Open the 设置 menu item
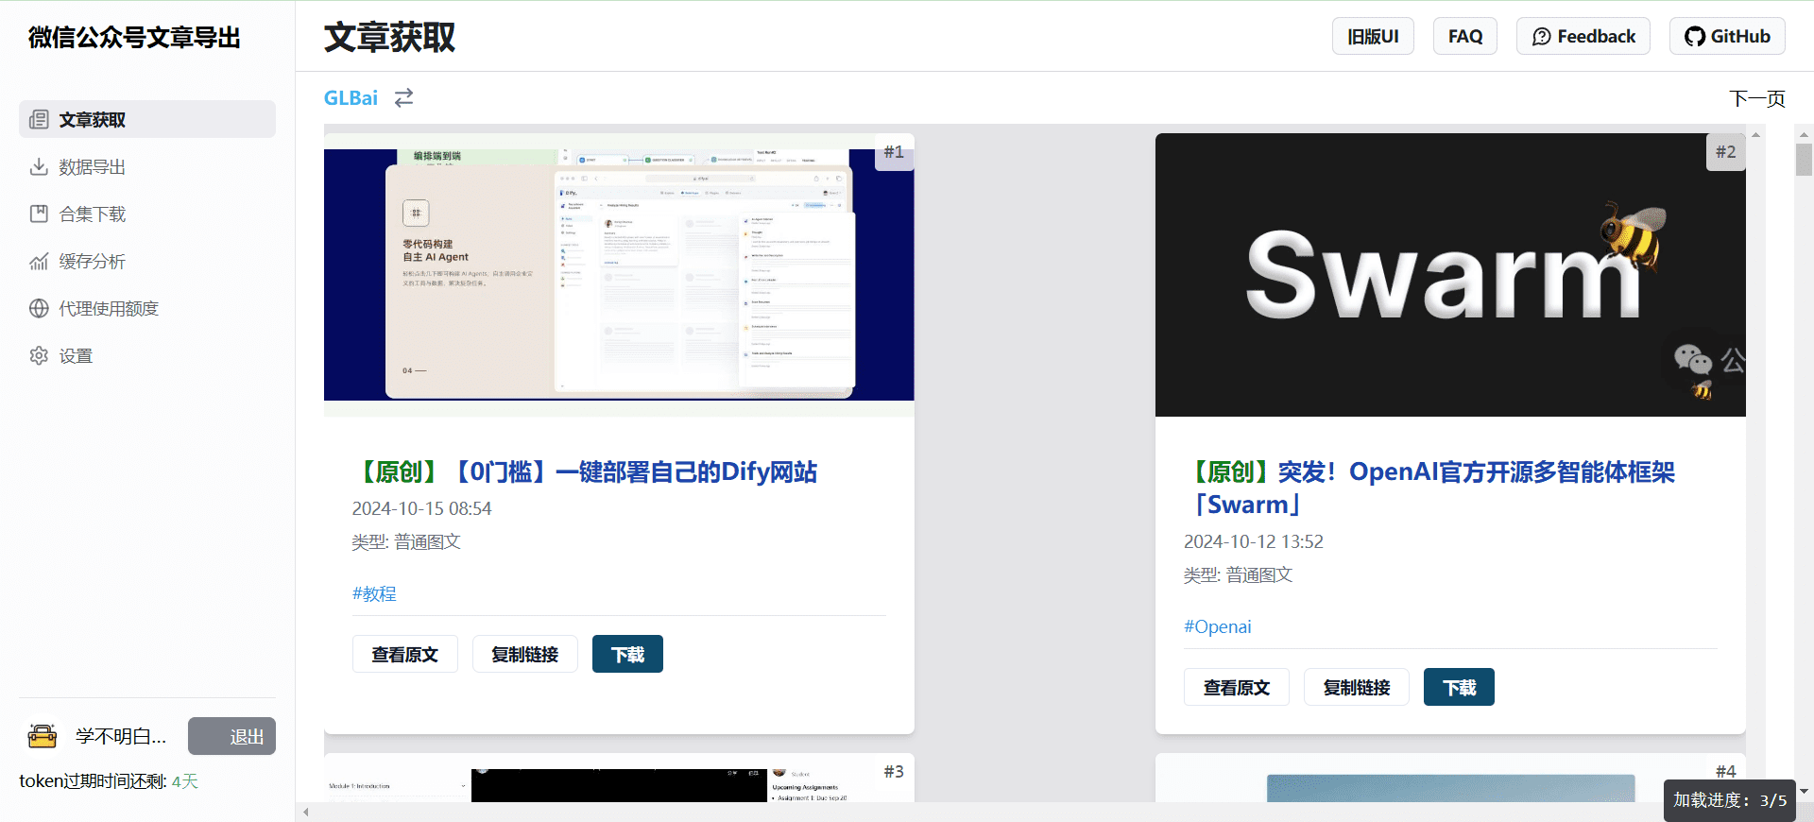Screen dimensions: 1814x822 [x=147, y=356]
